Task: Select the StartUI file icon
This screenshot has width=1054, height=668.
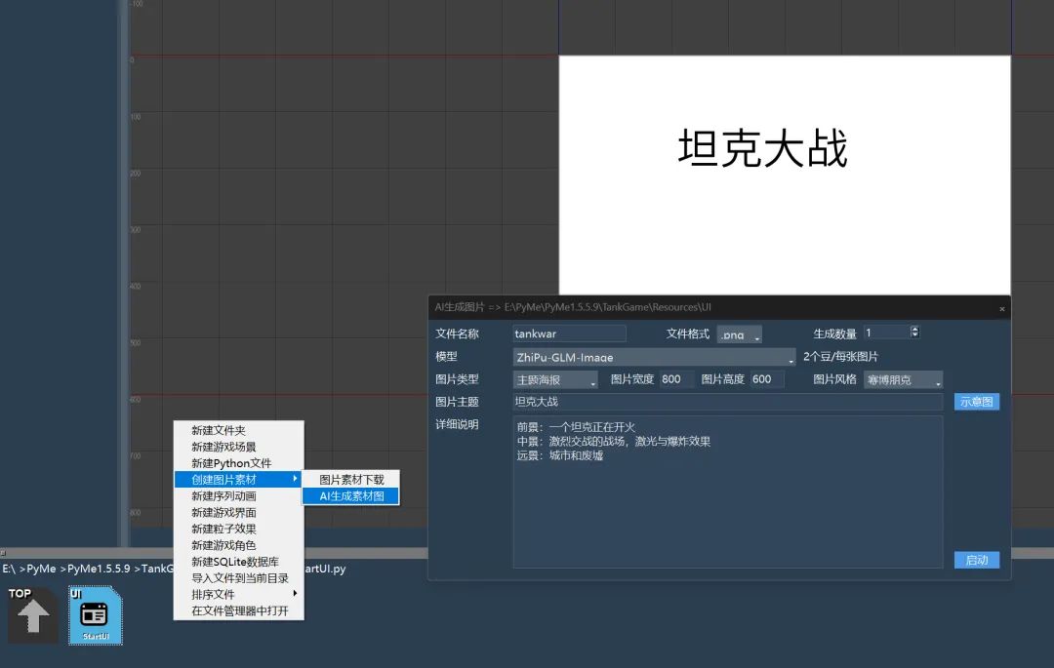Action: [x=96, y=615]
